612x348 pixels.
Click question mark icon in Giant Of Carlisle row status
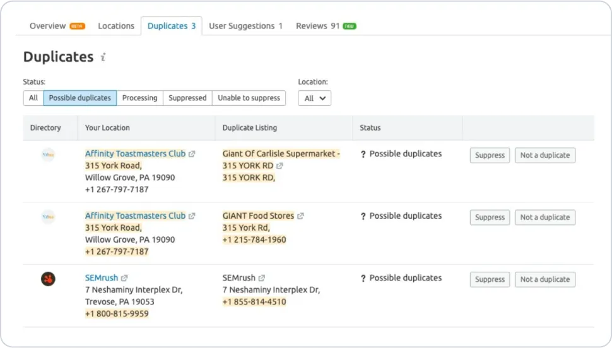coord(363,154)
